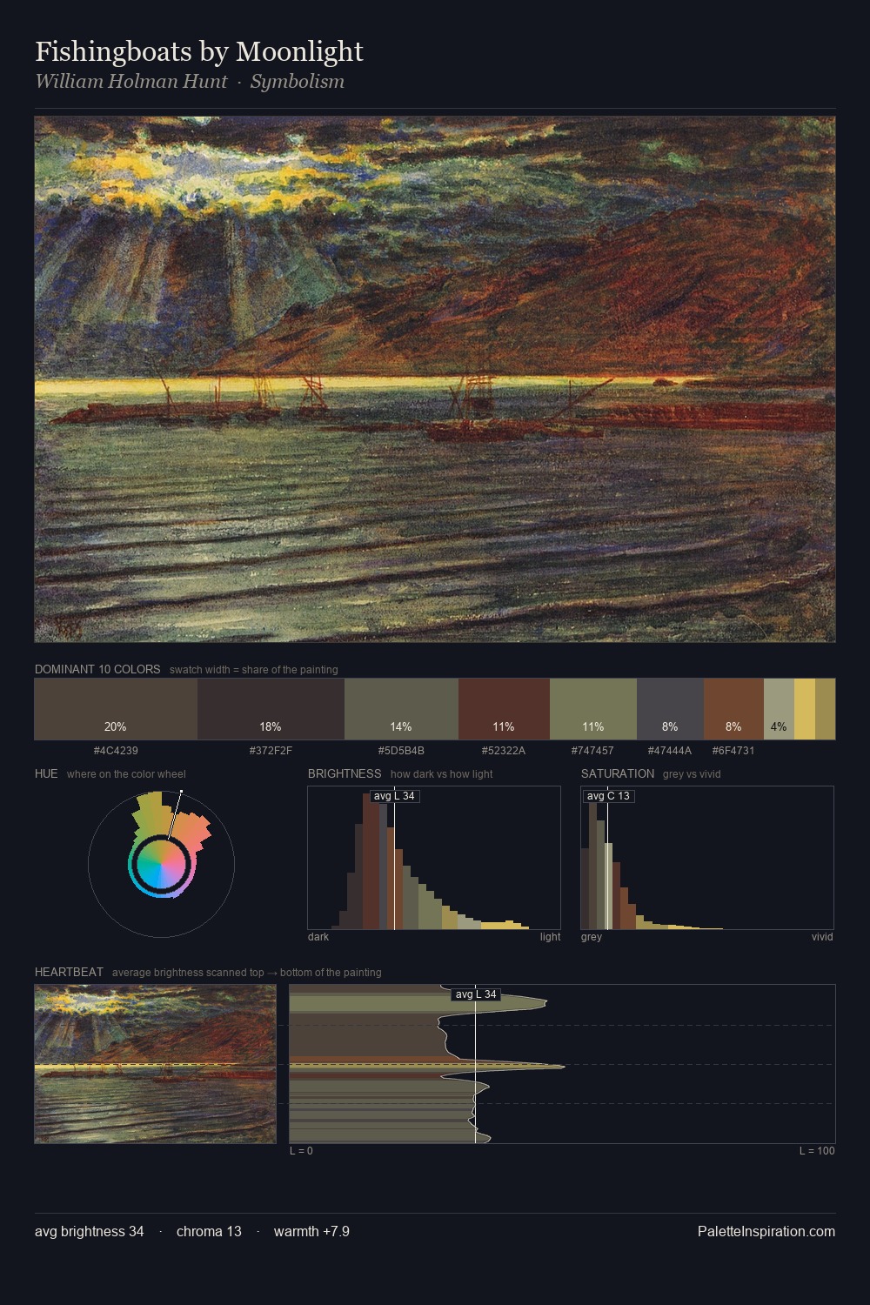Pick the 8% brown swatch #6F4731
Viewport: 870px width, 1305px height.
(733, 709)
